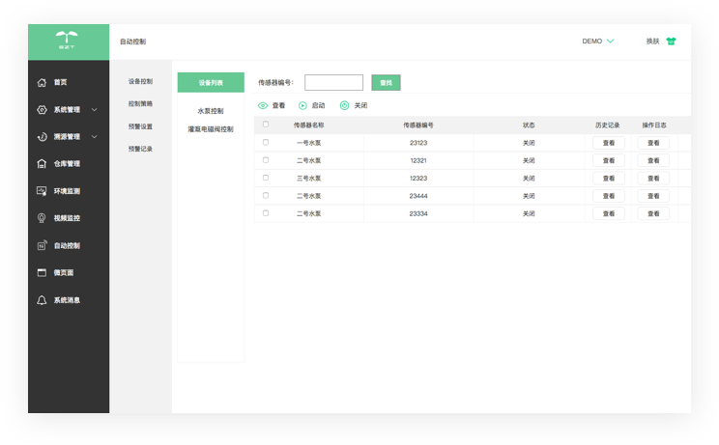Switch to 控制策略 in the submenu
This screenshot has height=445, width=719.
pyautogui.click(x=140, y=104)
